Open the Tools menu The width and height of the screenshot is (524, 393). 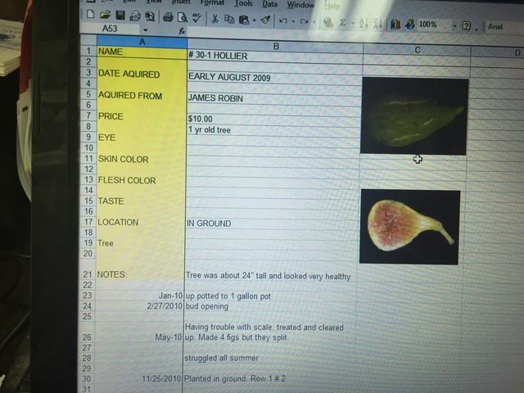point(243,3)
